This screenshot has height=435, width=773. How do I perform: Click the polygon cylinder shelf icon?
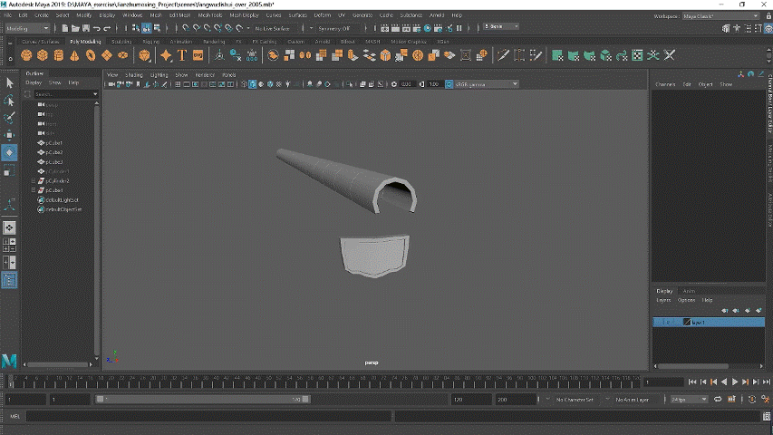tap(60, 55)
